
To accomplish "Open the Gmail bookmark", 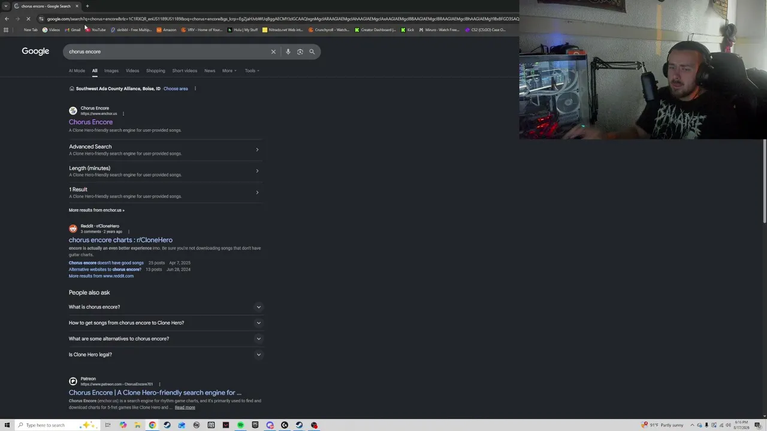I will pyautogui.click(x=73, y=30).
